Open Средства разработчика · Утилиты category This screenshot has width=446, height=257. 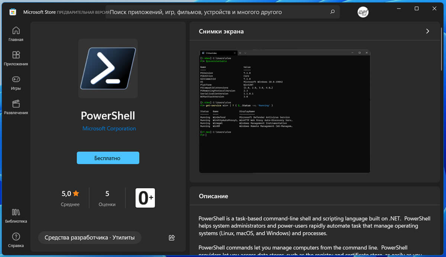(x=90, y=237)
